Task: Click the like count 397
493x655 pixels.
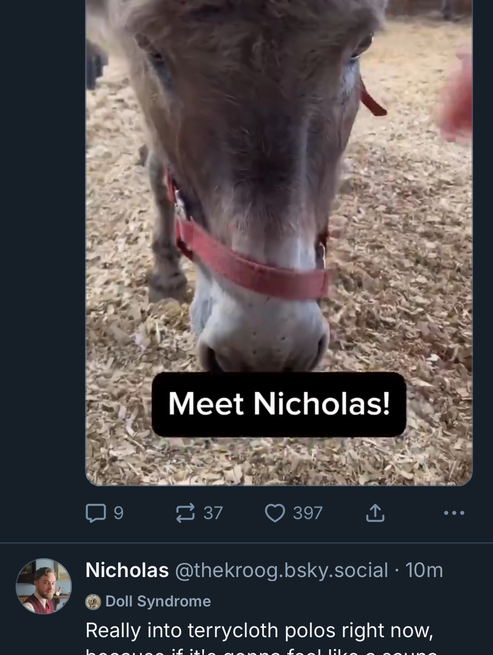Action: [x=308, y=513]
